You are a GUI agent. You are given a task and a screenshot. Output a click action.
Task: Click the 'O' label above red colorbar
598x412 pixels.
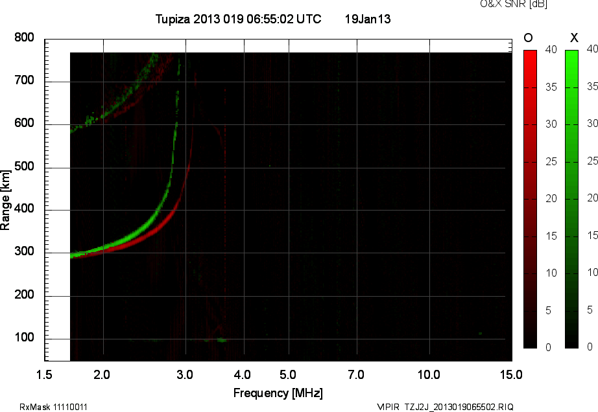pyautogui.click(x=528, y=38)
